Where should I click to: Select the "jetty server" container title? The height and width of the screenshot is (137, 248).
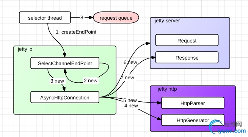[x=167, y=21]
